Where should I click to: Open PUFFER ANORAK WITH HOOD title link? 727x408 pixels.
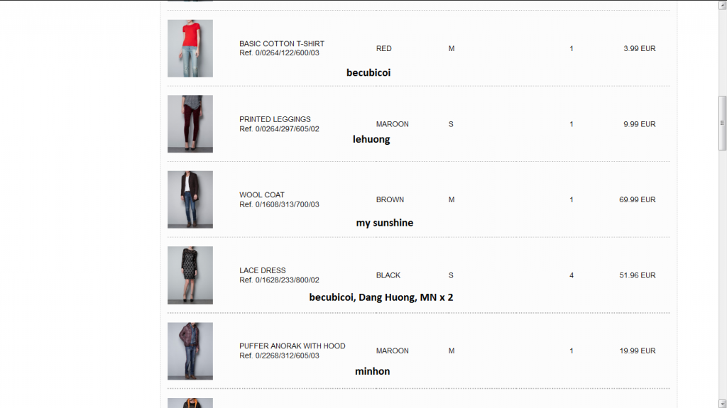pos(292,346)
